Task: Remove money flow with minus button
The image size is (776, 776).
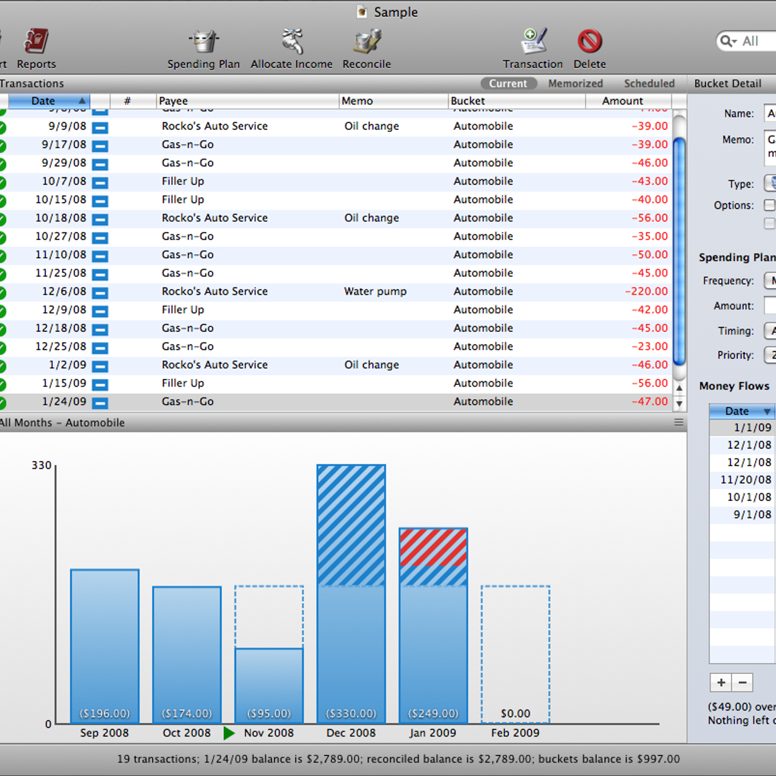Action: (743, 682)
